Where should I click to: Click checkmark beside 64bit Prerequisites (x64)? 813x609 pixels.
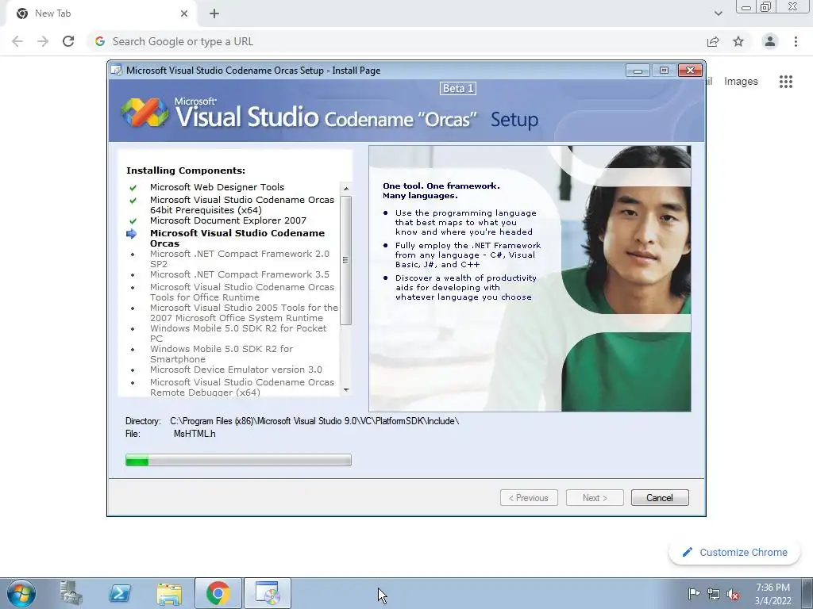pyautogui.click(x=133, y=201)
